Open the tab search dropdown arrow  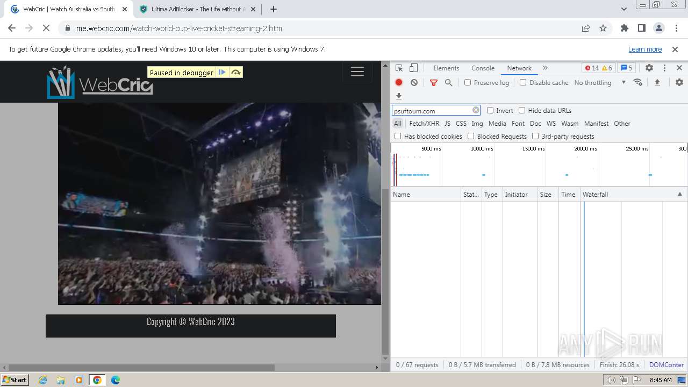coord(624,9)
